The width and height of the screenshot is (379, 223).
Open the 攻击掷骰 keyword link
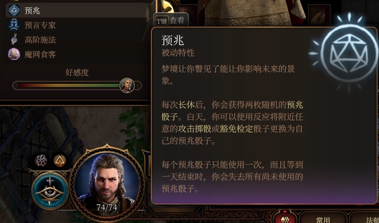tap(195, 129)
